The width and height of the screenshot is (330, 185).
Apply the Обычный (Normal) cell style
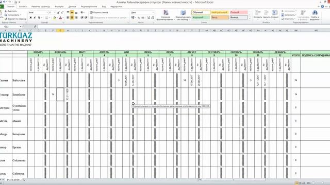point(201,12)
